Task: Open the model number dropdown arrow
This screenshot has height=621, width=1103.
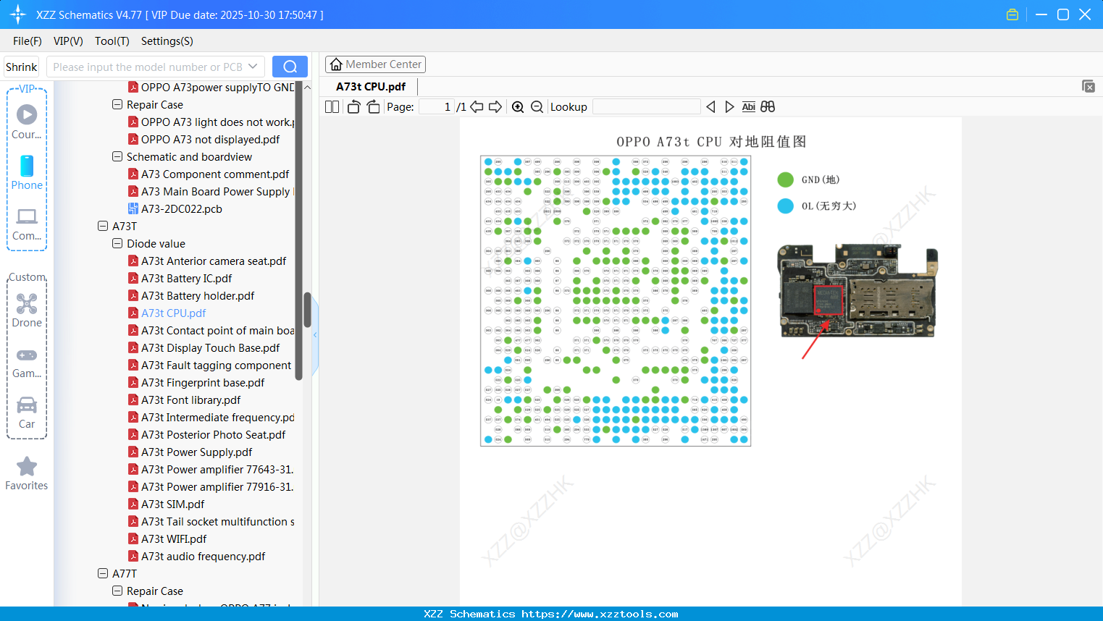Action: 253,67
